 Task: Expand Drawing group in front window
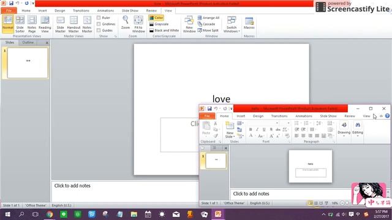344,129
